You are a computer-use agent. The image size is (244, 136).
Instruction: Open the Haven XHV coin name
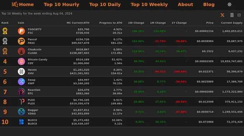point(32,71)
